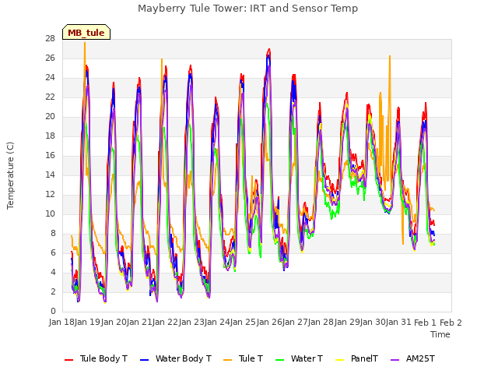
Task: Click the Jan 20 x-axis tick label
Action: coord(114,323)
